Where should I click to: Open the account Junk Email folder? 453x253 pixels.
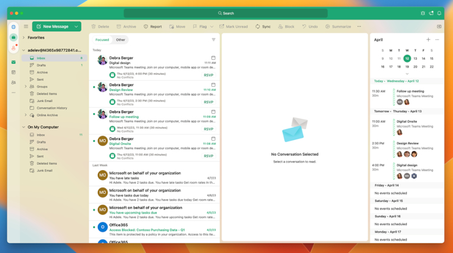pos(54,101)
